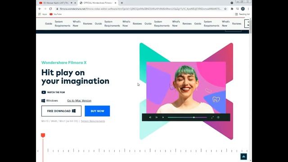Screen dimensions: 288x162
Task: Open the Extensions puzzle-piece icon
Action: [232, 9]
